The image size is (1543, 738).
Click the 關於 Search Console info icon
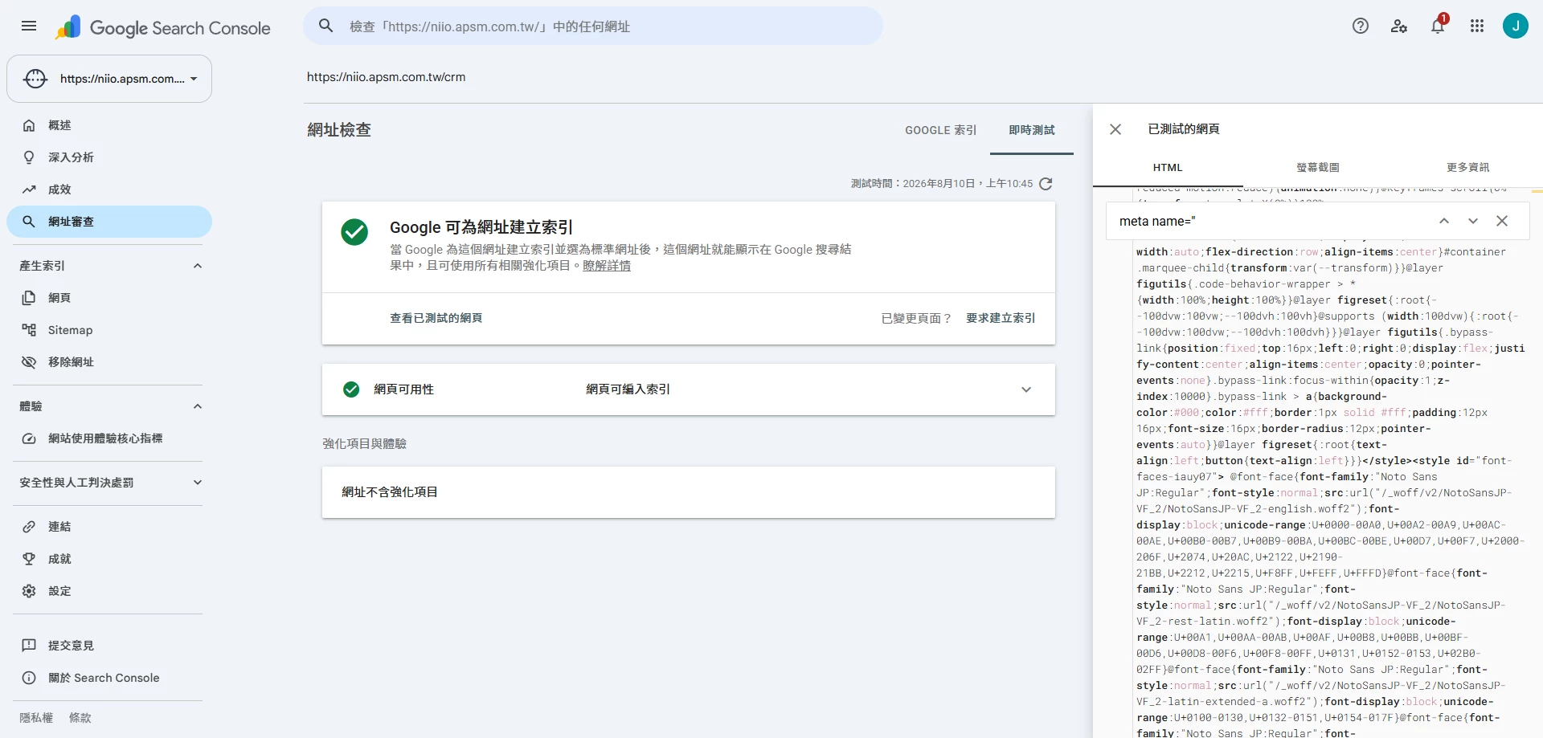coord(29,678)
